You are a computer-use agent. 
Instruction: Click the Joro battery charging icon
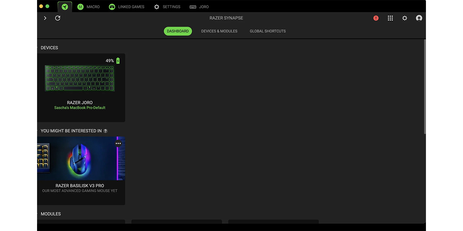tap(118, 61)
